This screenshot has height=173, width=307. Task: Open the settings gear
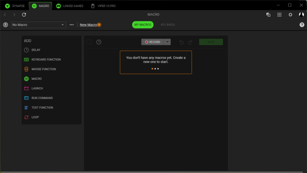[290, 15]
